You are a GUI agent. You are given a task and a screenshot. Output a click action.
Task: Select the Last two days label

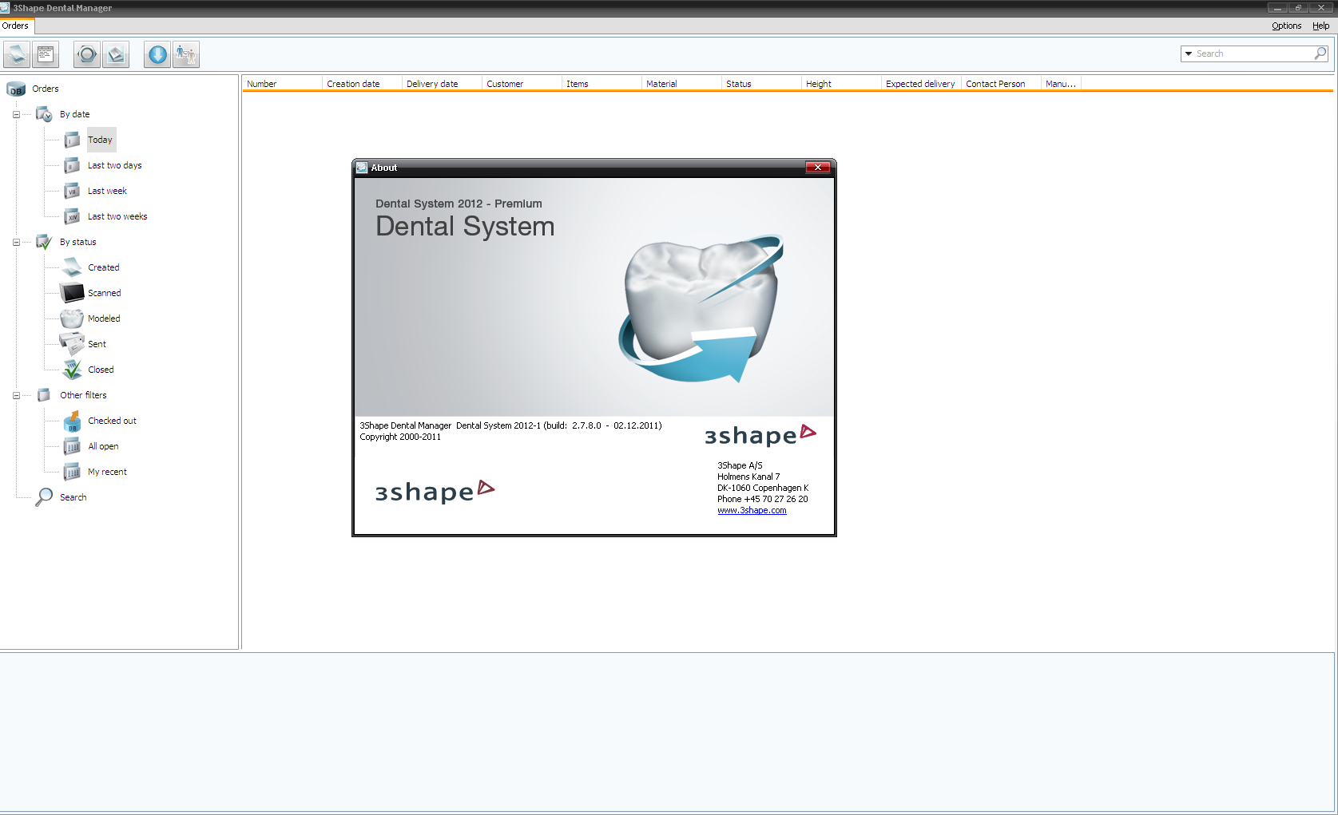(x=115, y=165)
